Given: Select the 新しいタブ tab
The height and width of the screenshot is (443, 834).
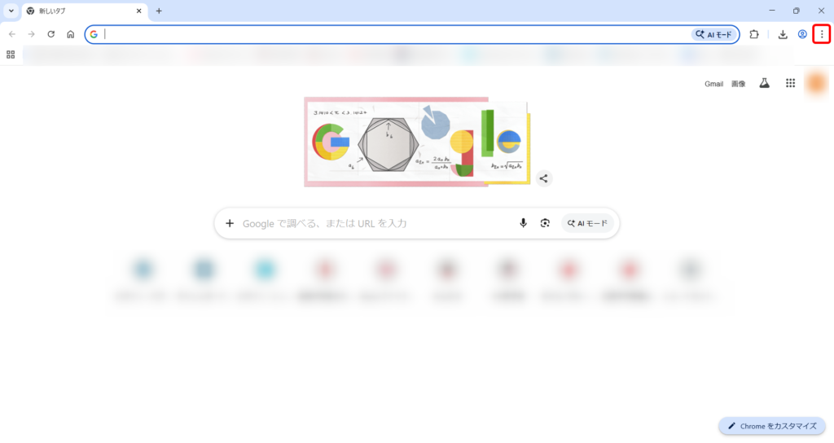Looking at the screenshot, I should coord(85,11).
